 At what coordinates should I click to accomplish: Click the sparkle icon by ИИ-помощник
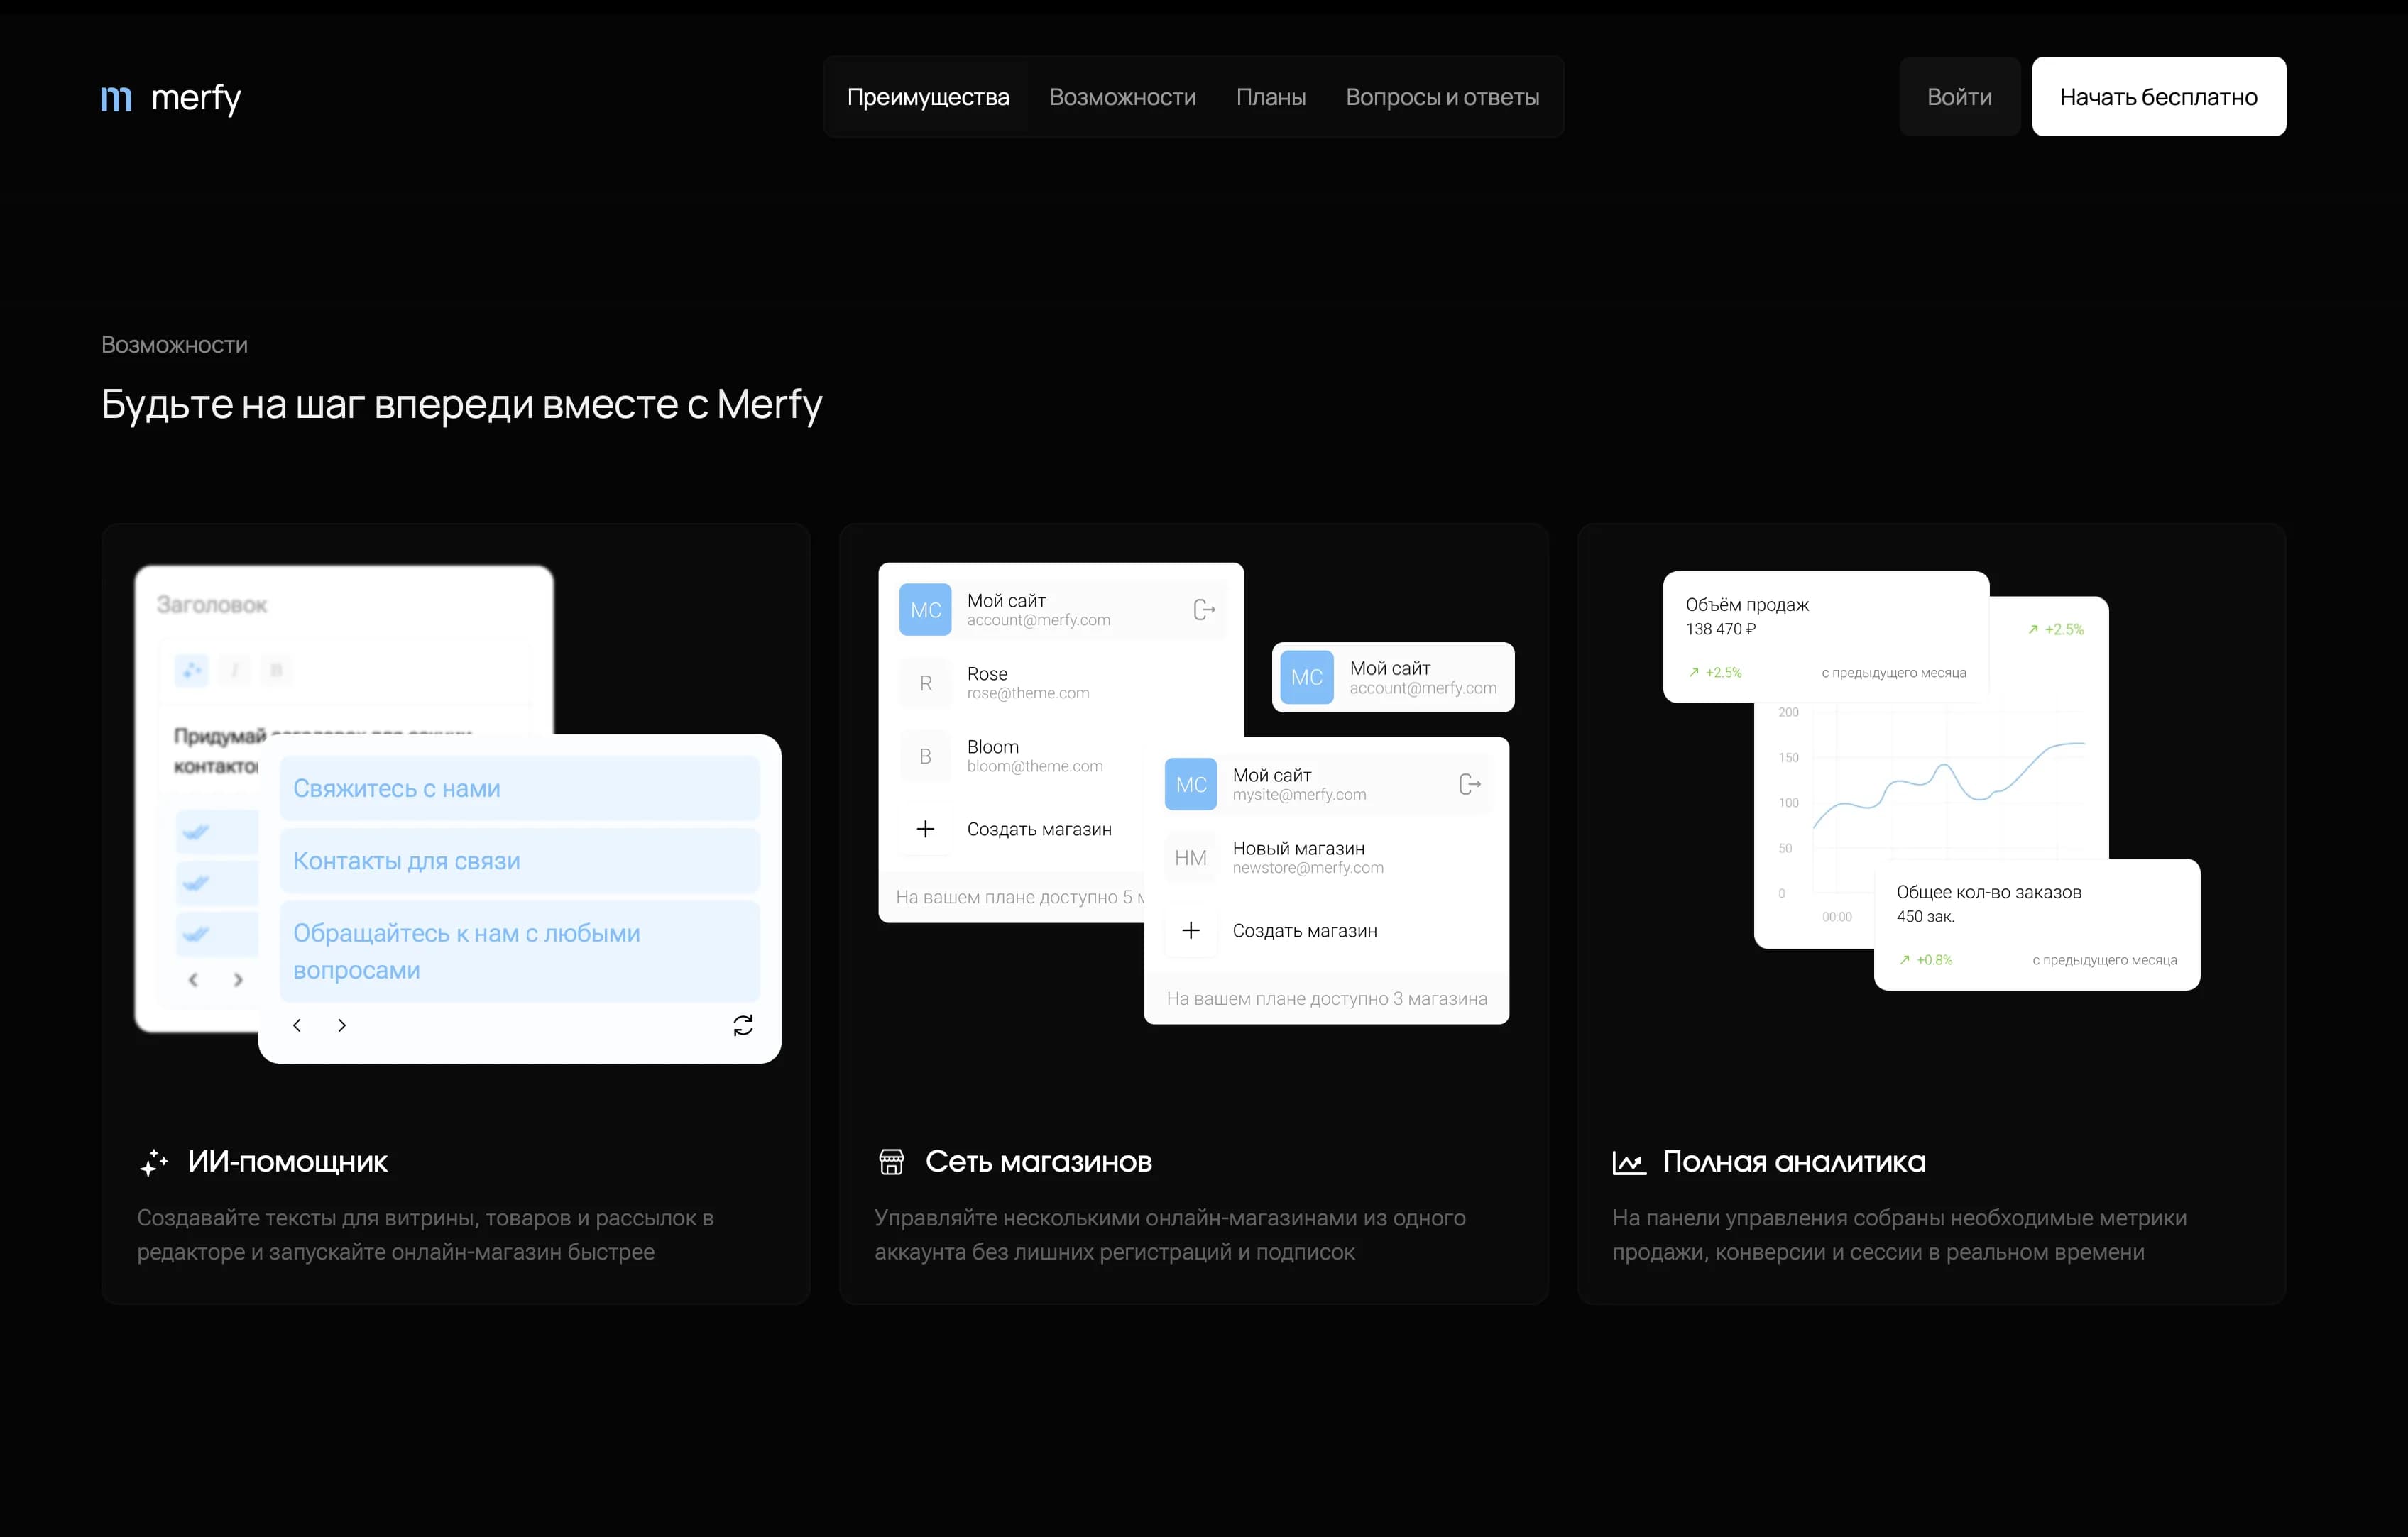154,1162
